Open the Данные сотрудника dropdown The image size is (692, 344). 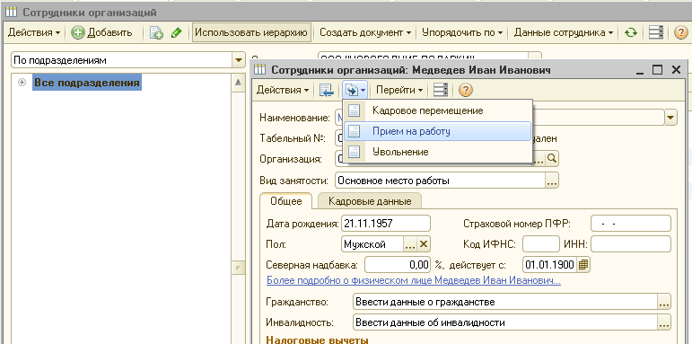[564, 32]
